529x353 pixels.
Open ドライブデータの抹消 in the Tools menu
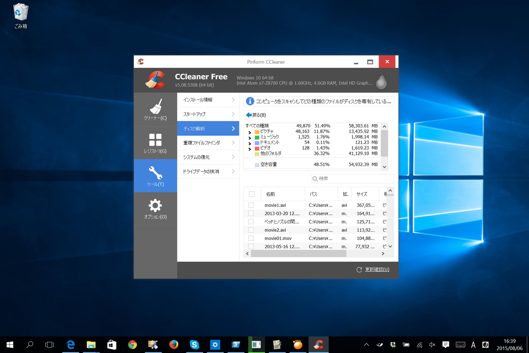pos(208,171)
